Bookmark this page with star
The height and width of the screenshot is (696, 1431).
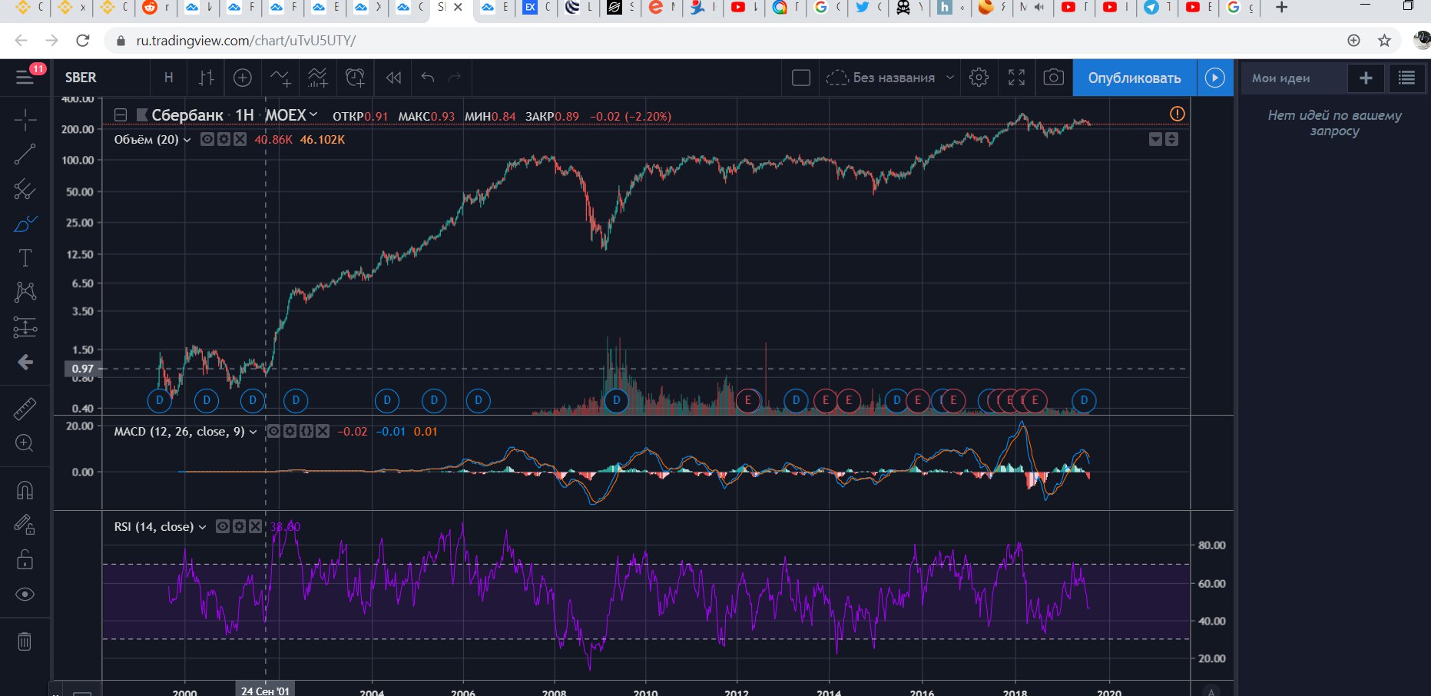[x=1384, y=41]
